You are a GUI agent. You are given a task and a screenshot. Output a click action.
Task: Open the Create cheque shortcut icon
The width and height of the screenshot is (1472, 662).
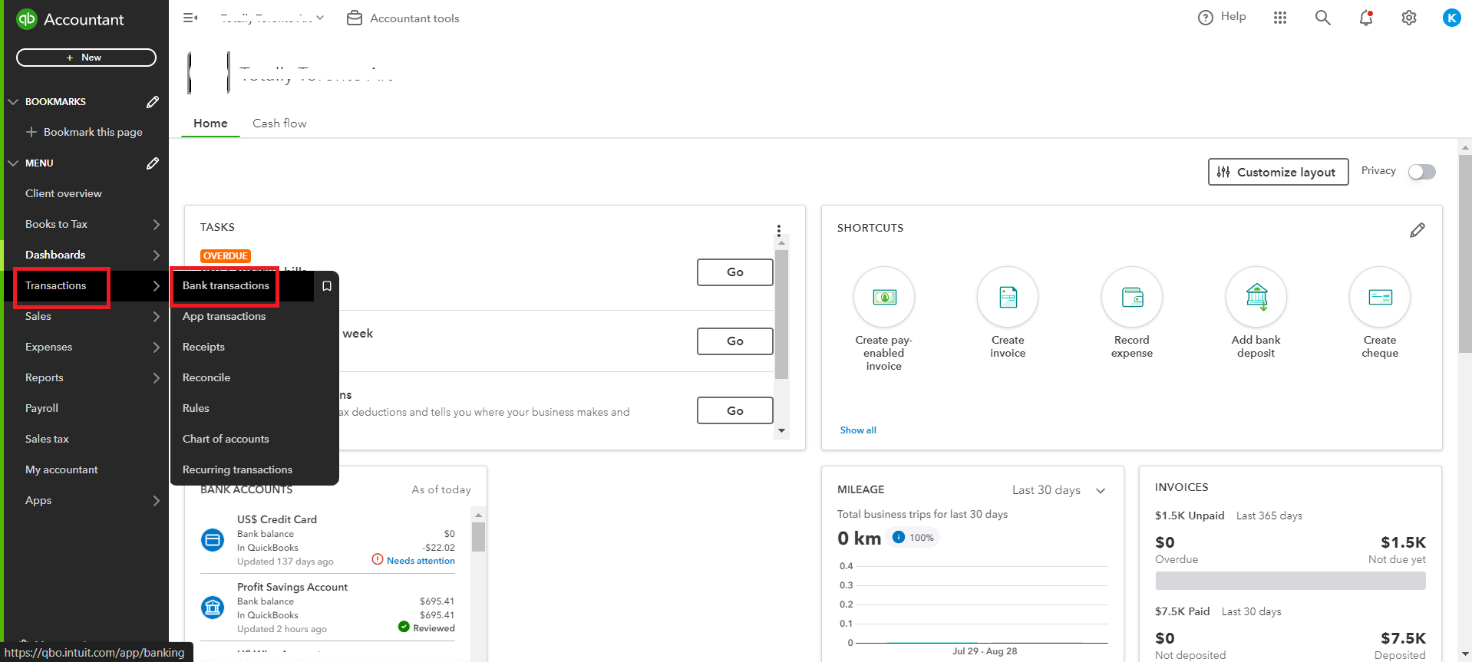[x=1379, y=297]
